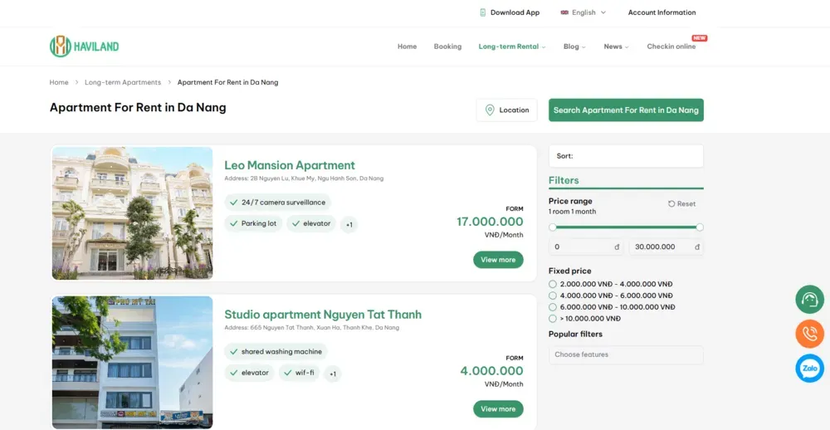Click the minimum price input showing 0
Viewport: 830px width, 430px height.
click(x=586, y=247)
